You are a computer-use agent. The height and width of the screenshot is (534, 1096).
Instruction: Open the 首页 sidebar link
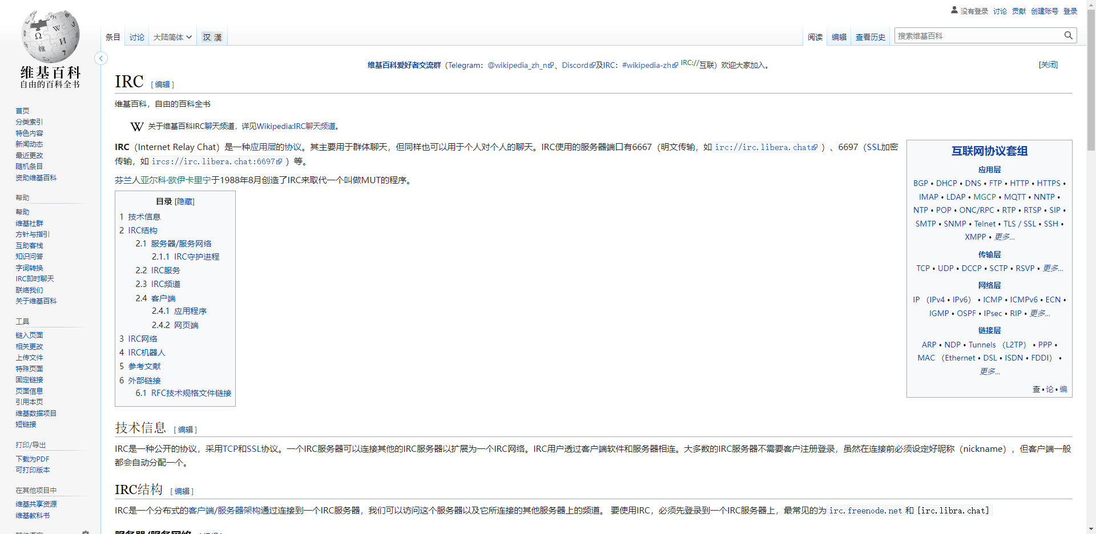22,111
